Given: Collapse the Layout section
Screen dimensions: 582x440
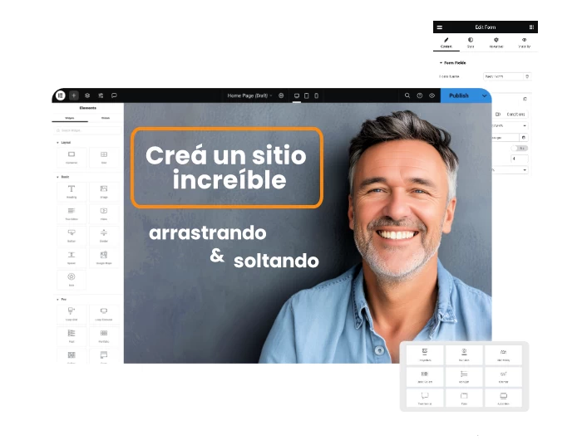Looking at the screenshot, I should [63, 143].
